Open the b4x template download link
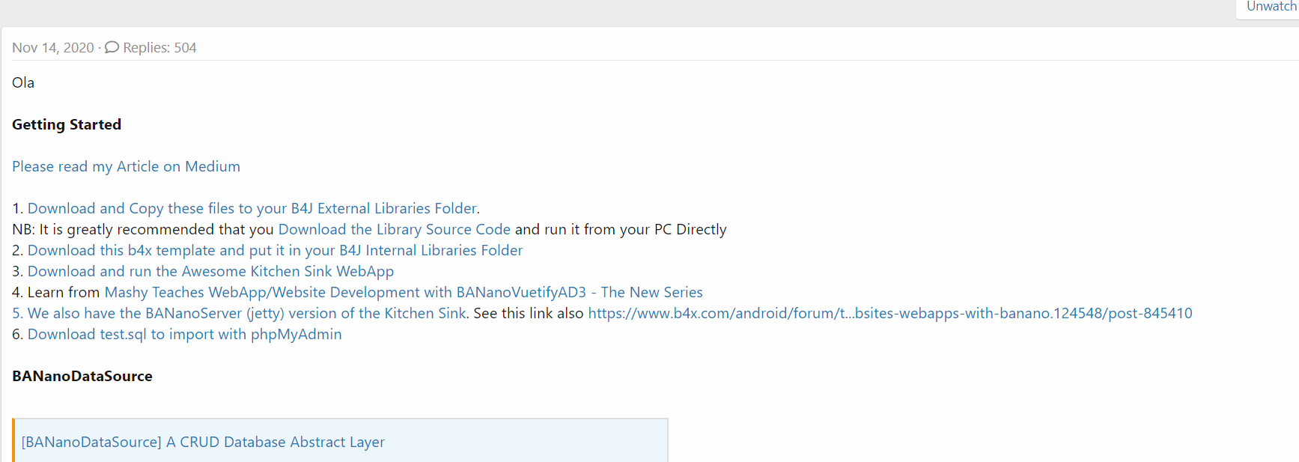The height and width of the screenshot is (462, 1299). (x=275, y=250)
